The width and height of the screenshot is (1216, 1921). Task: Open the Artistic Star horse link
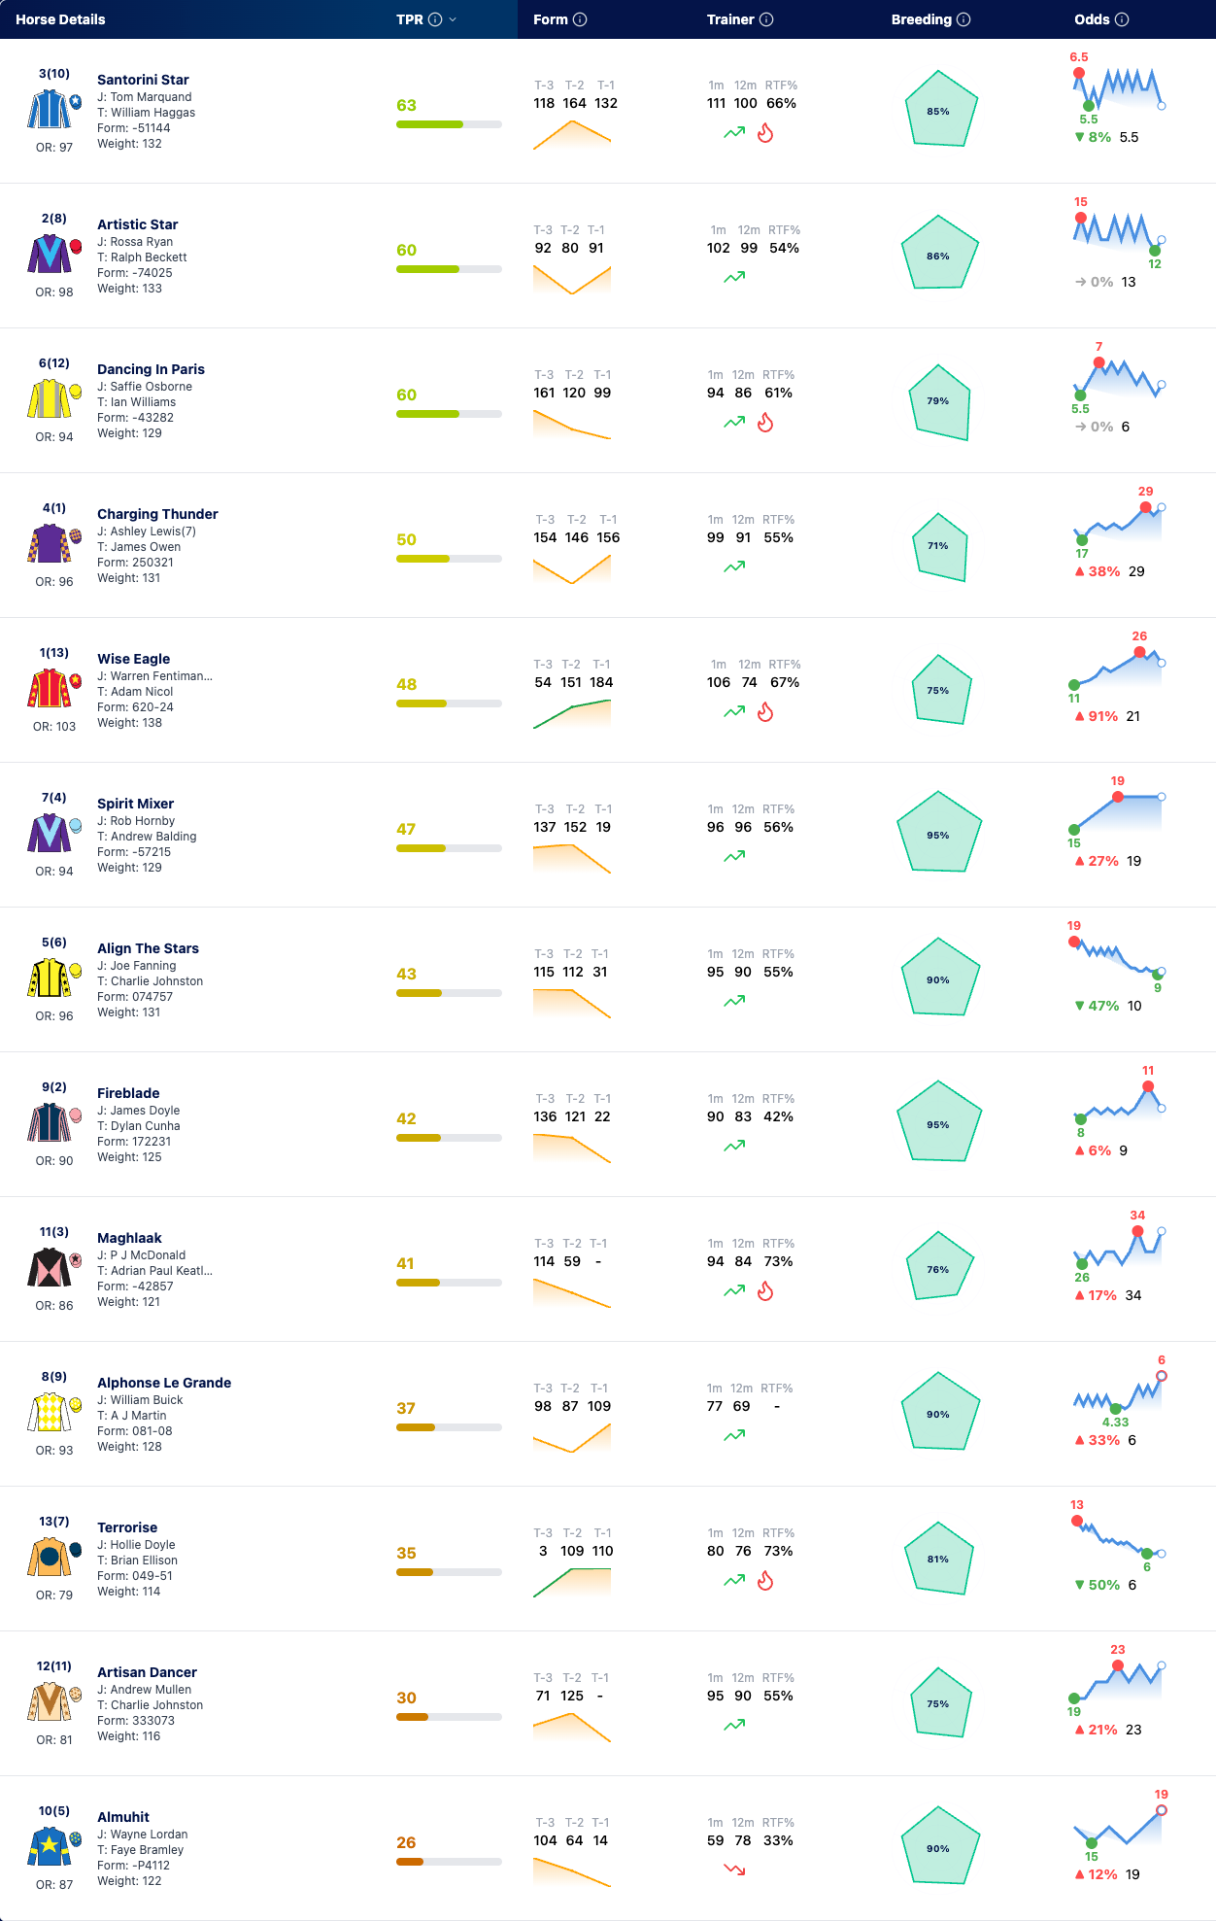[138, 224]
